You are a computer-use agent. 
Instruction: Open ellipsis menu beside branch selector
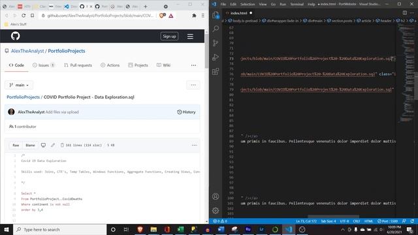click(x=193, y=85)
